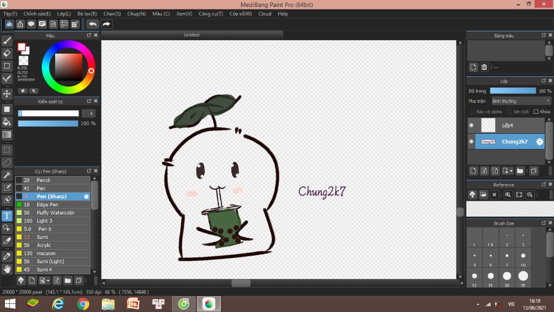Undock the Reference panel

544,184
